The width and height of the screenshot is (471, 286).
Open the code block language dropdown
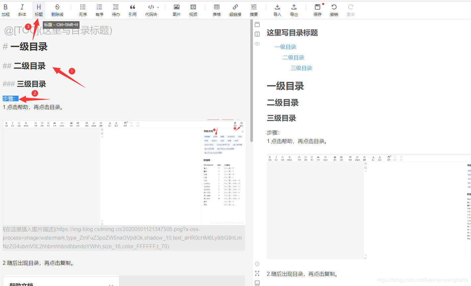pos(157,7)
